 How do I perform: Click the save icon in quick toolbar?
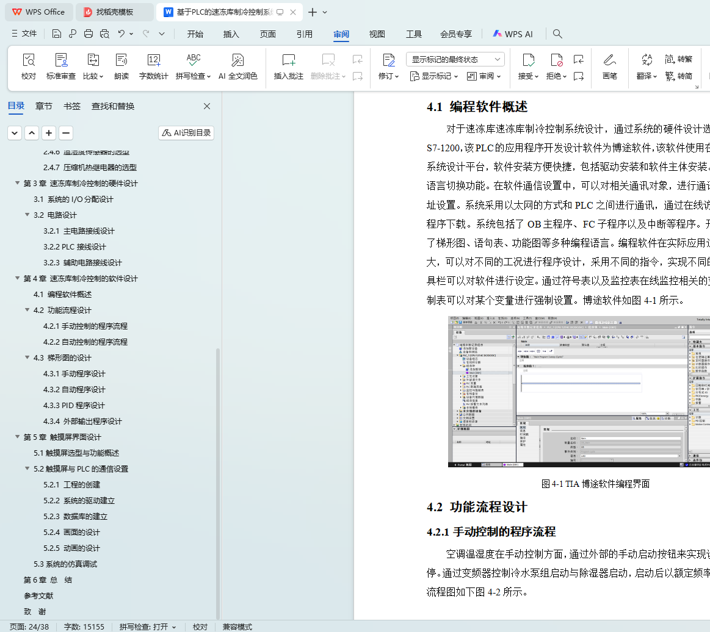click(x=57, y=34)
